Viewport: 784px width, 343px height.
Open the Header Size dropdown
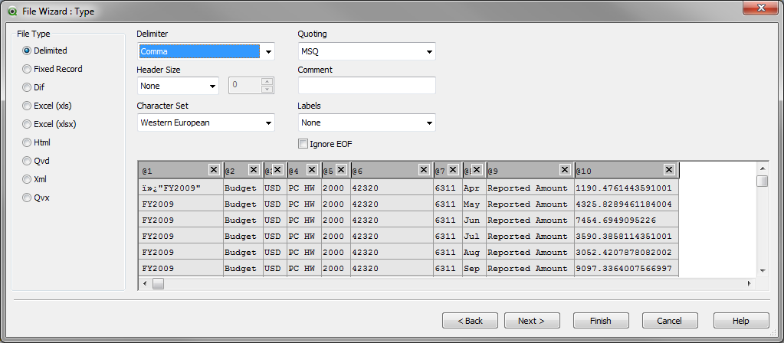pyautogui.click(x=178, y=86)
